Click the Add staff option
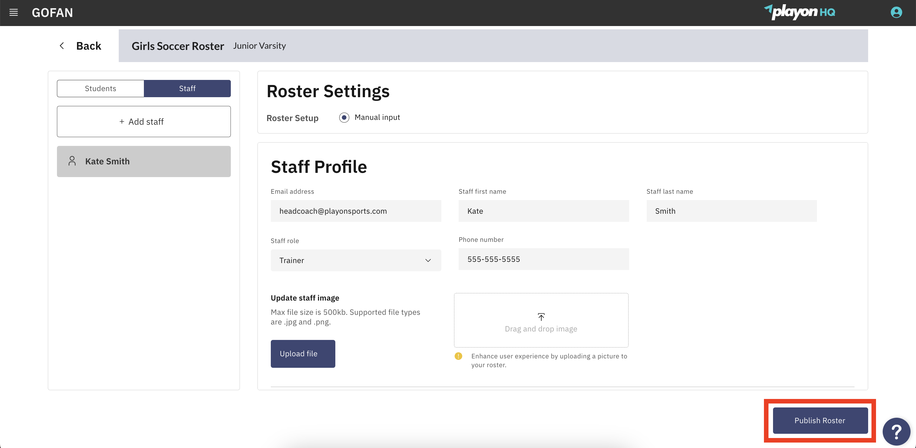 pos(143,121)
